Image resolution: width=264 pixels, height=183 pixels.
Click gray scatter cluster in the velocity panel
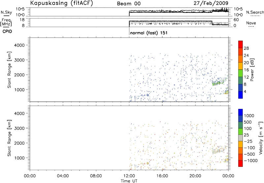[218, 151]
